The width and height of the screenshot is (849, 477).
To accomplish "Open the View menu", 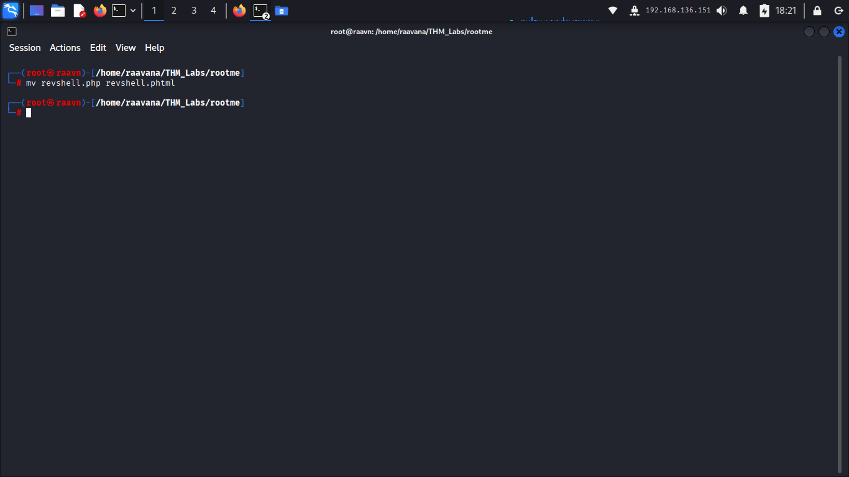I will pos(126,48).
